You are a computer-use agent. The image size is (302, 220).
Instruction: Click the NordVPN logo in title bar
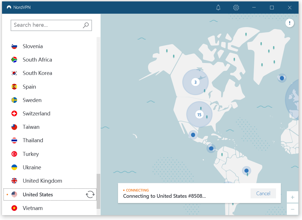pyautogui.click(x=9, y=7)
